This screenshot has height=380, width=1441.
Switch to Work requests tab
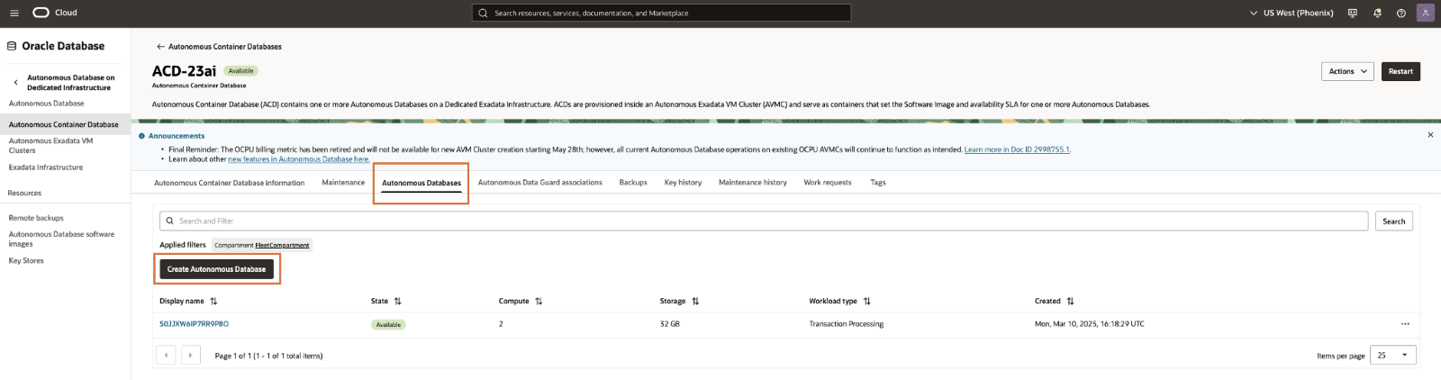(x=828, y=183)
